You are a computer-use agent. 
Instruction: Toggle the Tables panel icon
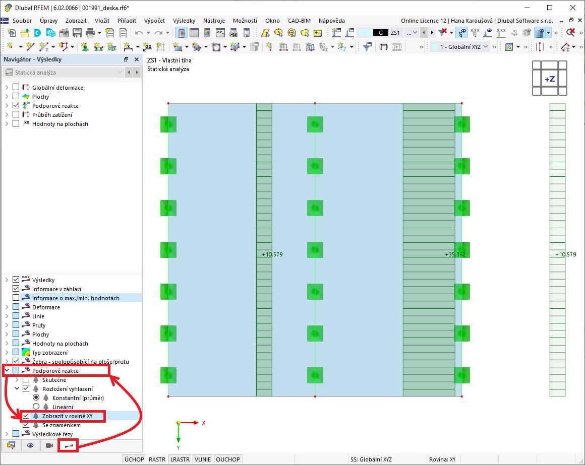click(194, 33)
